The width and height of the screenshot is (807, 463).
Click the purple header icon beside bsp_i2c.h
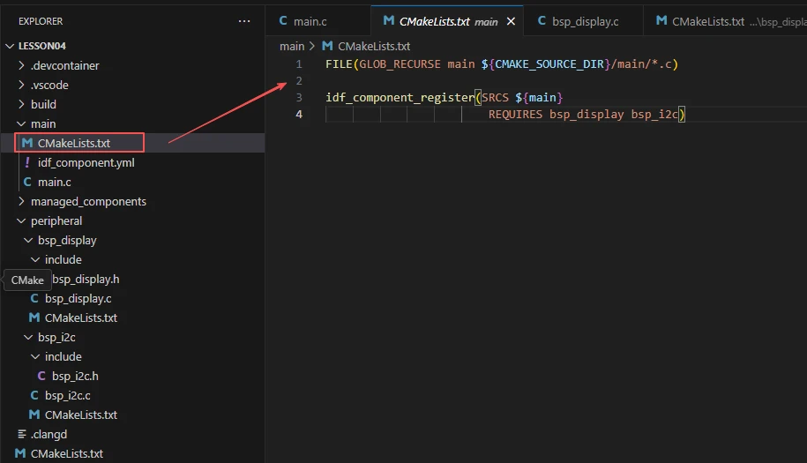[x=41, y=376]
